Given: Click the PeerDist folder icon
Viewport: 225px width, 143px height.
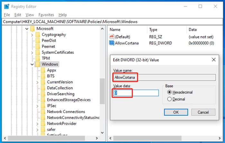Looking at the screenshot, I should 38,40.
